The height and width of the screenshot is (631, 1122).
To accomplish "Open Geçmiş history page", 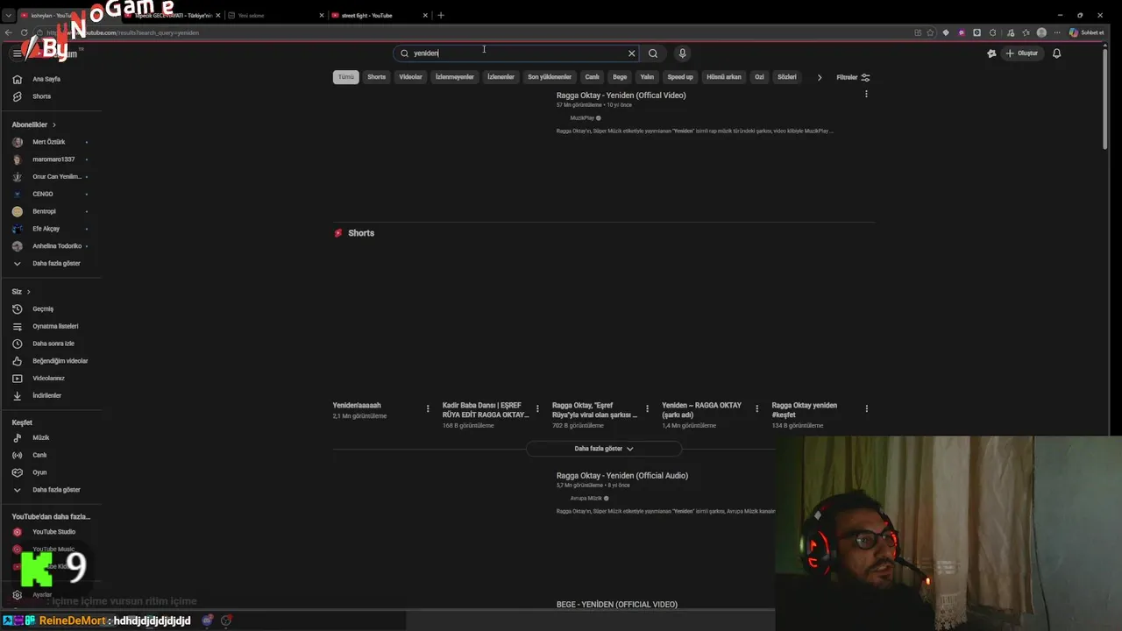I will 51,308.
